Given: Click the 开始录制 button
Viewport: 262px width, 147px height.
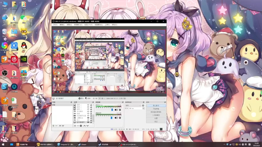Looking at the screenshot, I should (x=156, y=109).
